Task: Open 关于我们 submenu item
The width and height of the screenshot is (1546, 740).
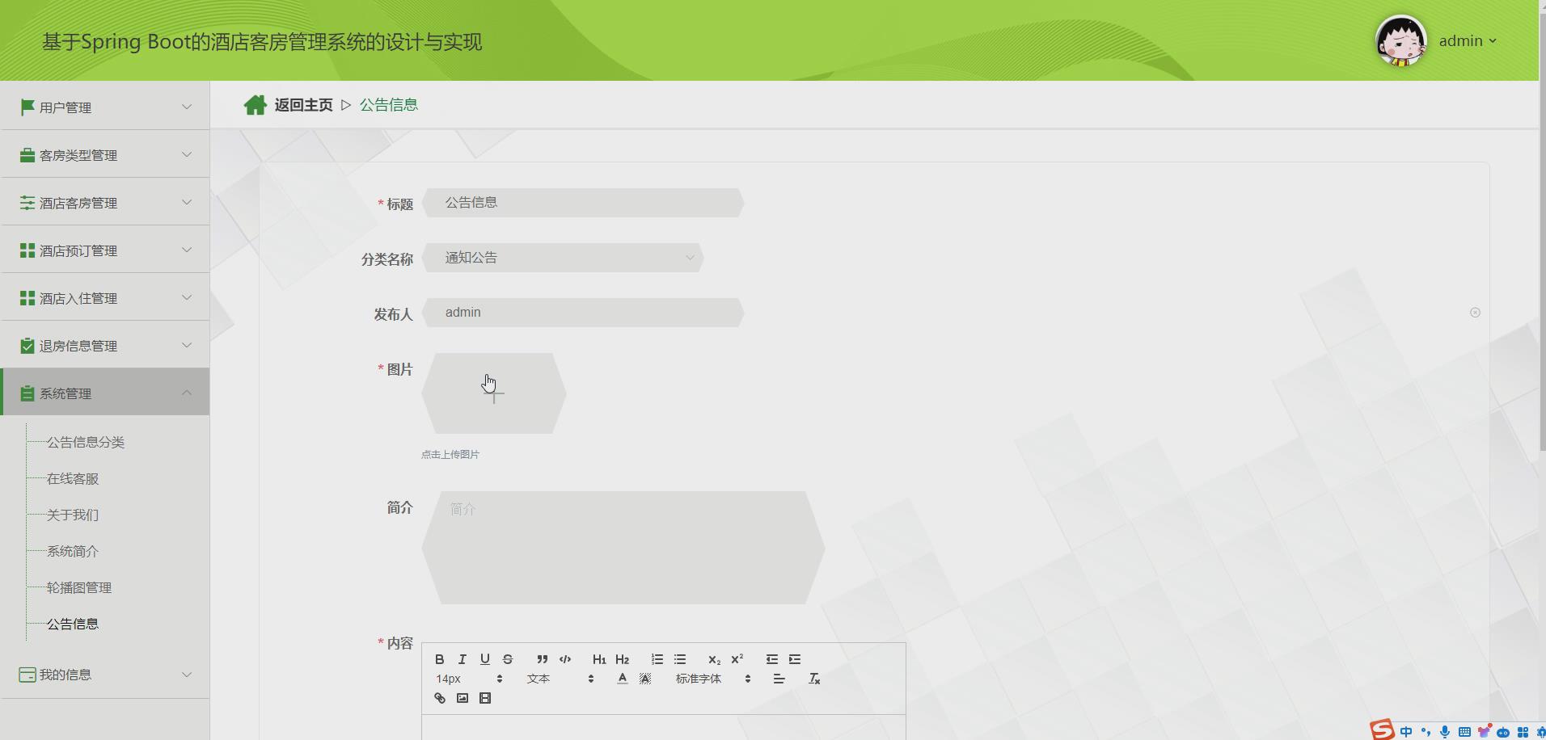Action: click(x=73, y=515)
